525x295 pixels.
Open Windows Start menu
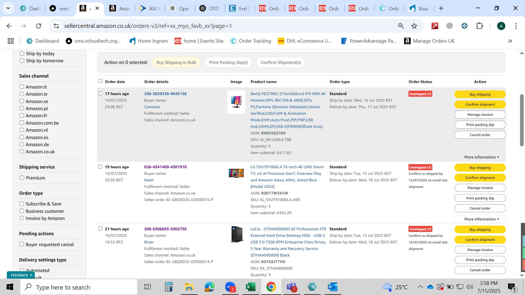click(x=10, y=287)
